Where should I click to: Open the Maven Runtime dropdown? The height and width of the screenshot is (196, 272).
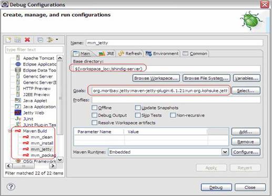(x=225, y=152)
